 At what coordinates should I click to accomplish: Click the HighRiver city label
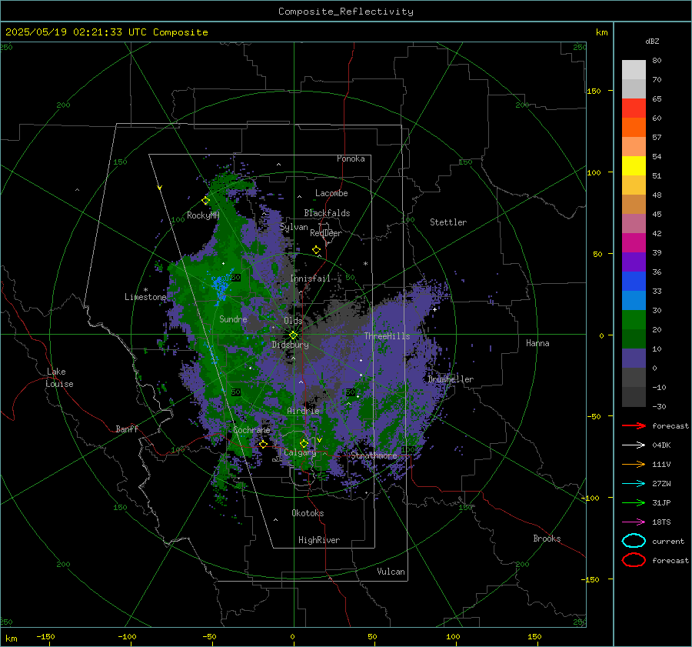point(319,540)
